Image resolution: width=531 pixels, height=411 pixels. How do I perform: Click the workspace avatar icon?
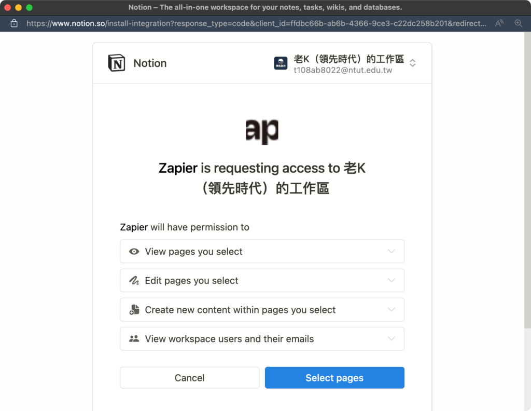click(281, 63)
